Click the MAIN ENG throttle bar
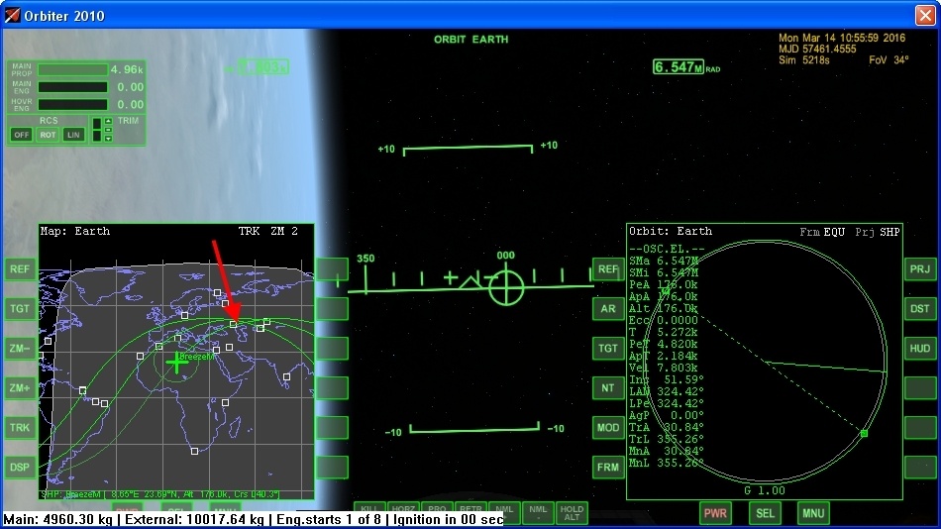The width and height of the screenshot is (941, 529). click(72, 87)
